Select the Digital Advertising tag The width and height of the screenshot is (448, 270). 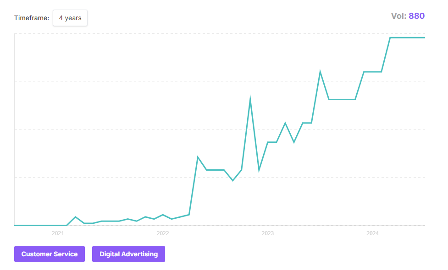click(128, 254)
